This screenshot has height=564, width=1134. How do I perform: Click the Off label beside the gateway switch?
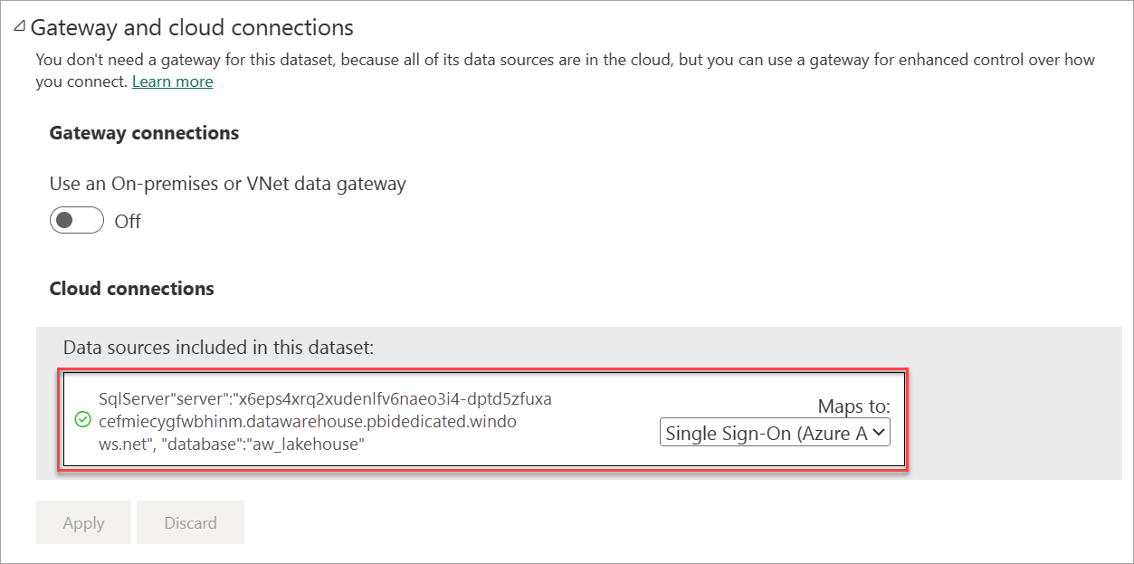coord(128,222)
